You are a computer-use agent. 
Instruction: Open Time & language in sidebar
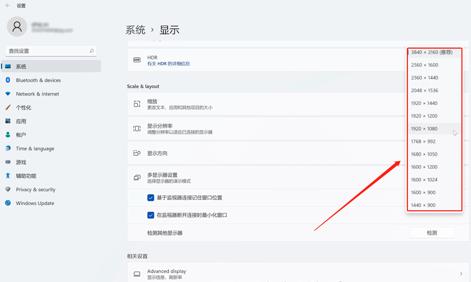point(35,148)
